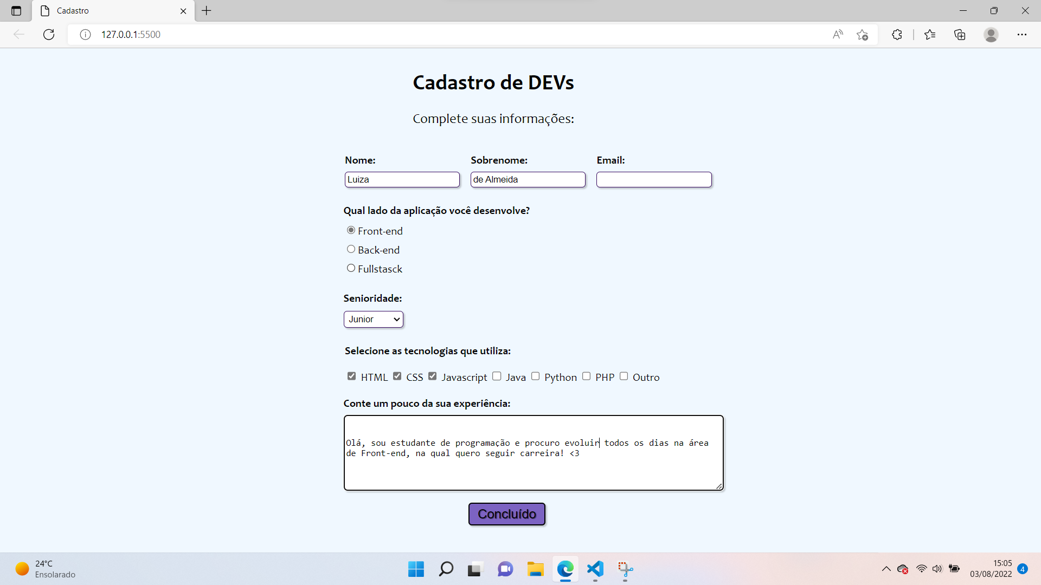
Task: Add this page to favorites
Action: point(863,35)
